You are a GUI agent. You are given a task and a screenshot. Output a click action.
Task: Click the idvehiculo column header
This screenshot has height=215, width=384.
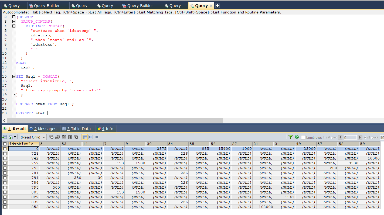point(24,144)
